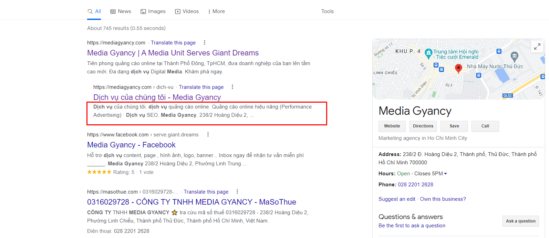Translate the mediagyancy.com home page result
This screenshot has width=549, height=238.
coord(173,43)
